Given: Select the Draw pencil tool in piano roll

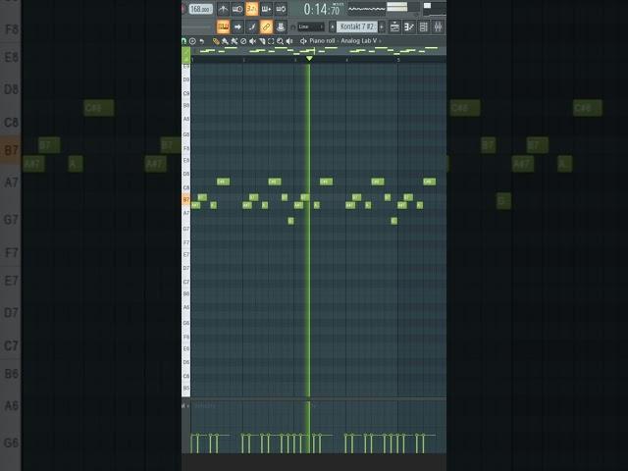Looking at the screenshot, I should [216, 41].
